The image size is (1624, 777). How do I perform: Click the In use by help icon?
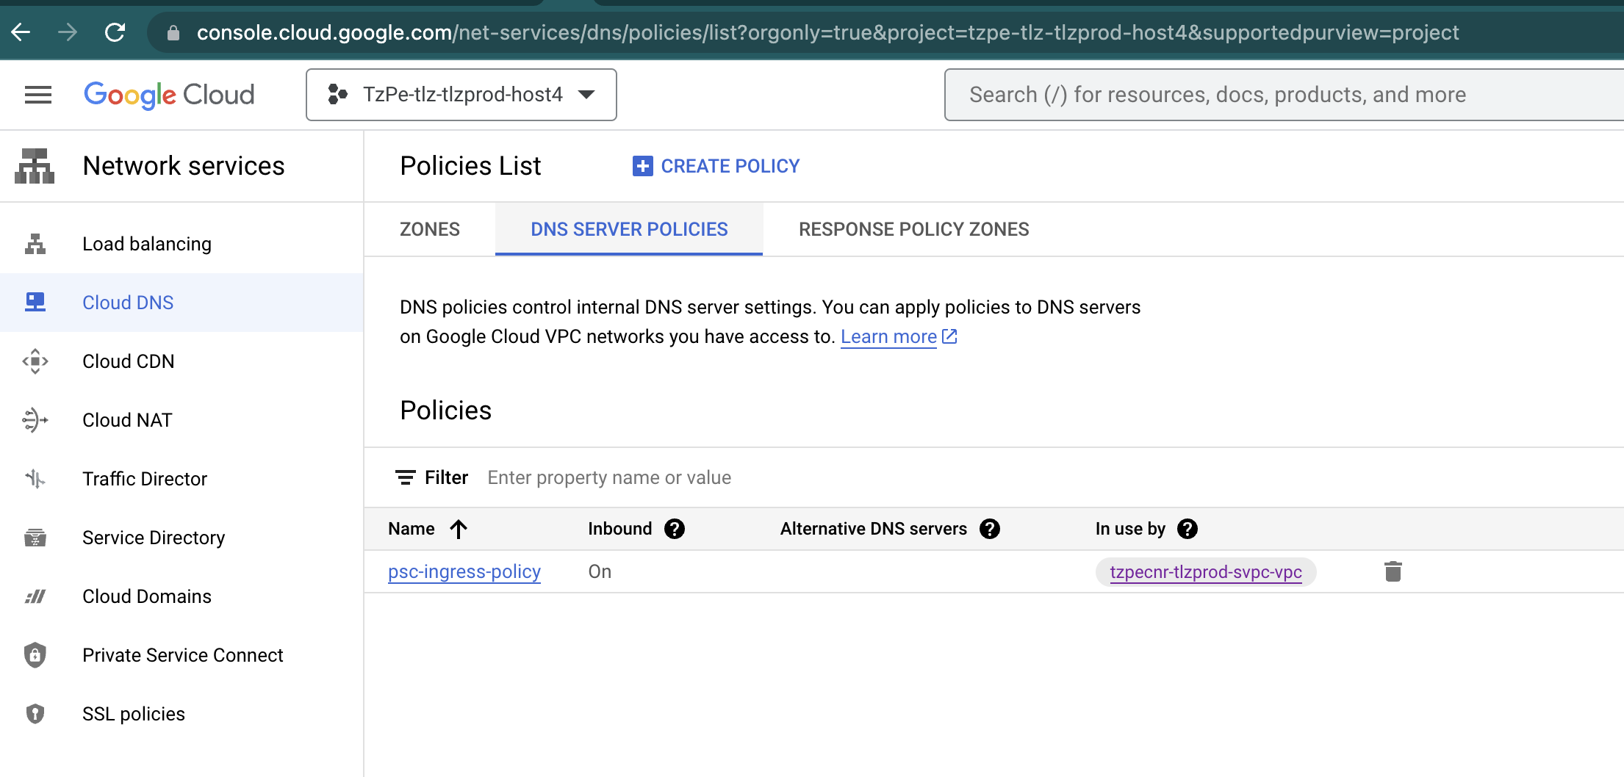[1187, 528]
